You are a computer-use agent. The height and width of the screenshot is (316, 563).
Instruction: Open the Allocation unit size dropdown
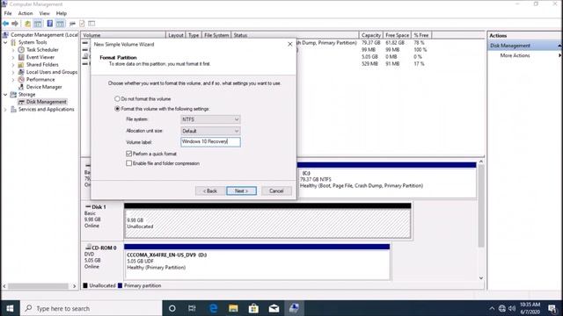(210, 131)
